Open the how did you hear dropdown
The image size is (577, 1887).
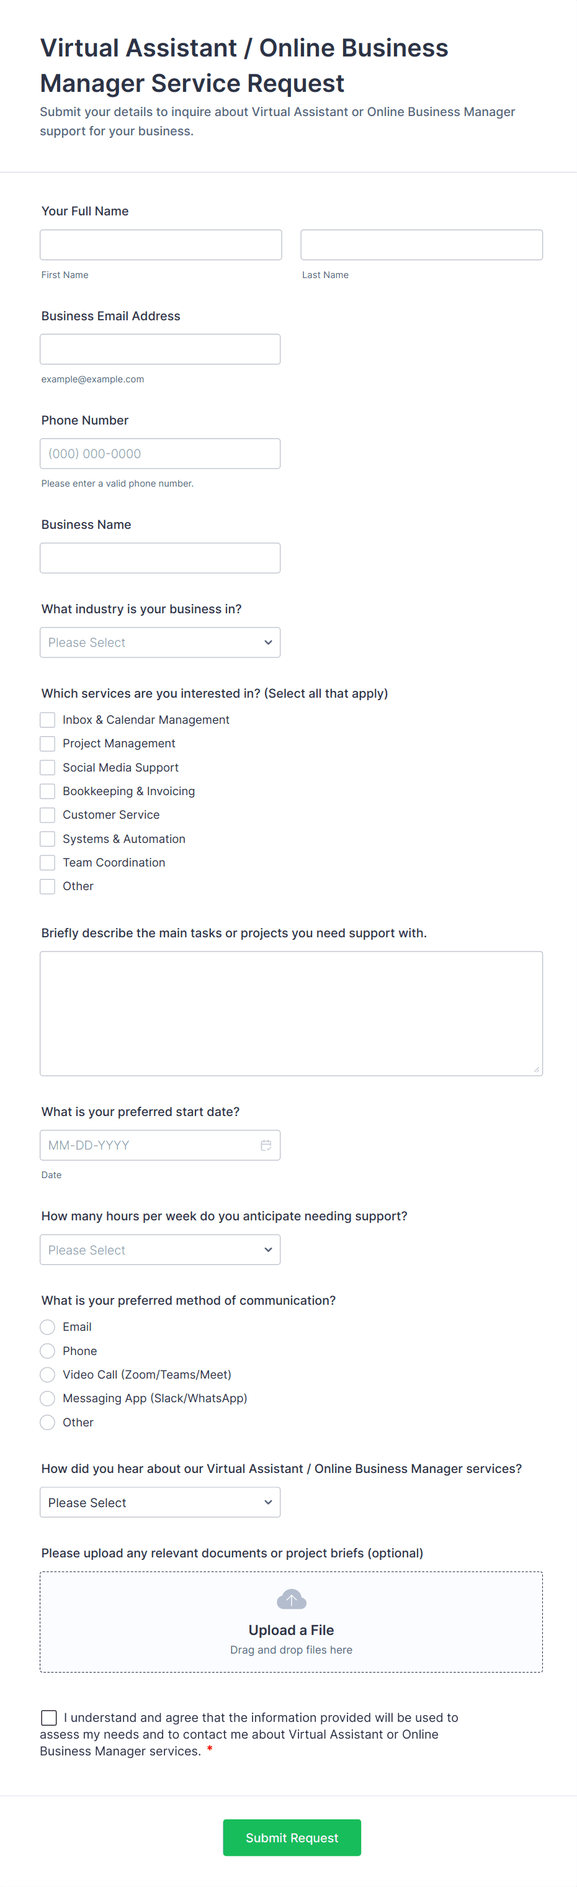(159, 1502)
